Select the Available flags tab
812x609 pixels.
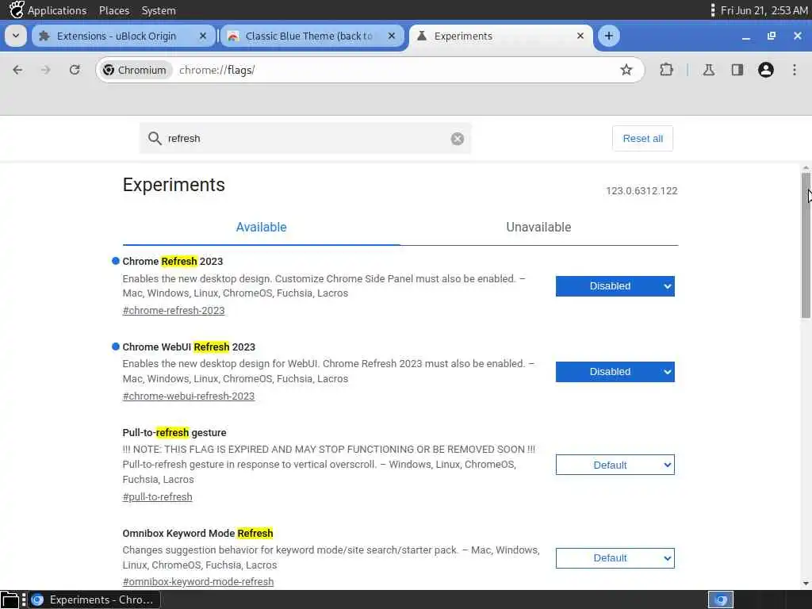(261, 228)
